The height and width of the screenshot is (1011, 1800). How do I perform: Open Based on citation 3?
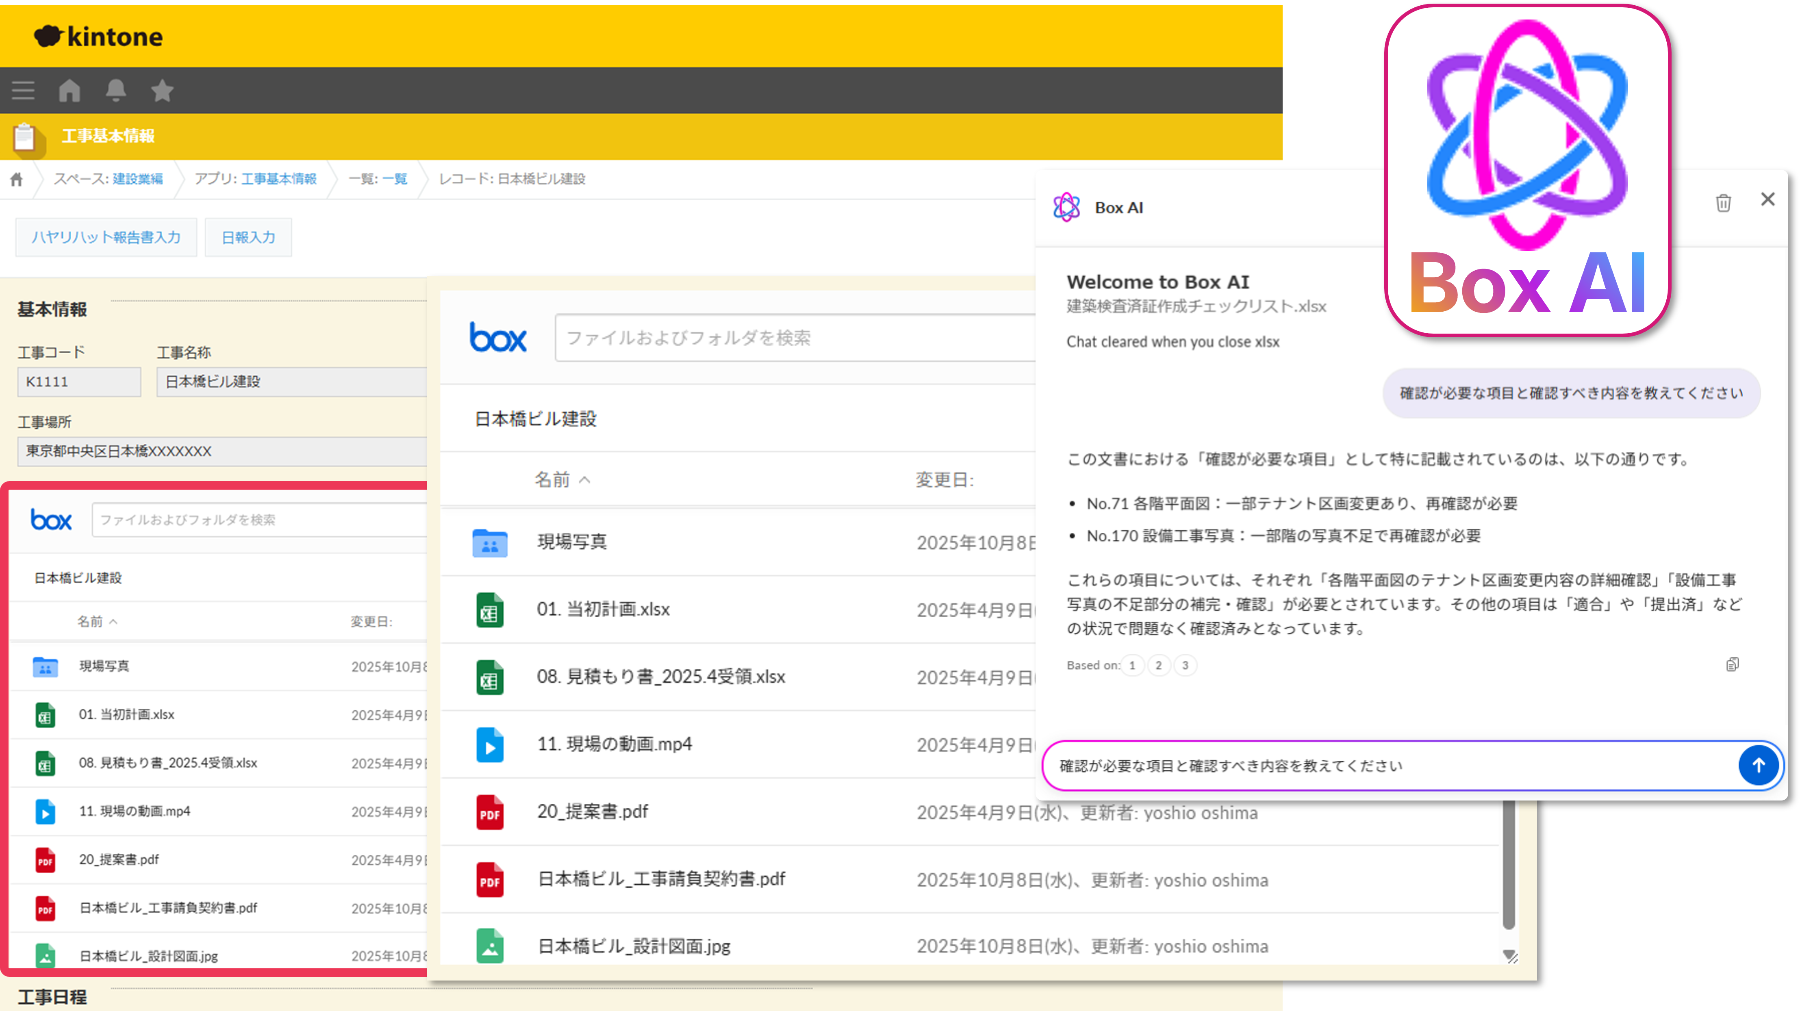(x=1185, y=665)
